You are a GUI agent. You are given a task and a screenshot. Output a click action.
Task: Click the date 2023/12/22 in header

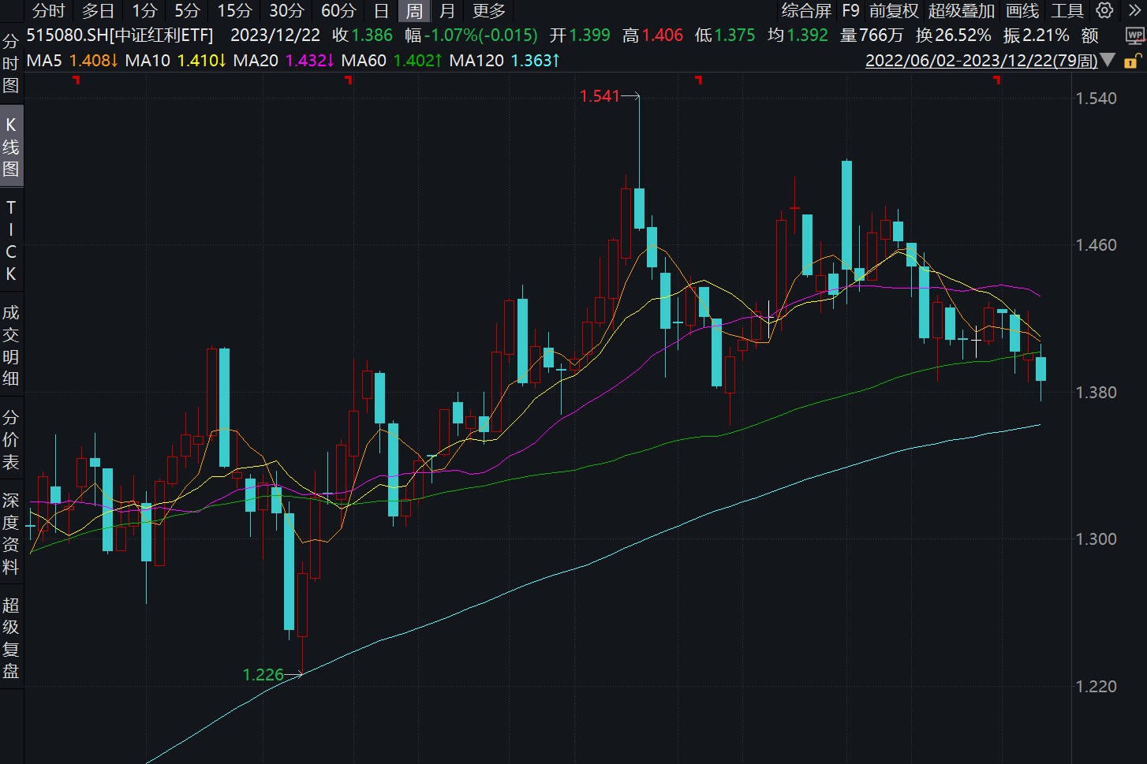[x=275, y=35]
